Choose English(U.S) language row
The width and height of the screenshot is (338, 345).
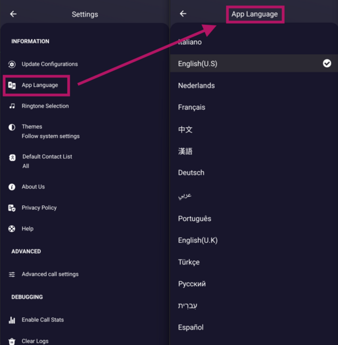click(x=254, y=63)
